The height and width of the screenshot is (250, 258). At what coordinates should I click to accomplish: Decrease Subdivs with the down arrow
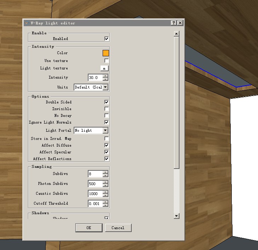tap(105, 175)
